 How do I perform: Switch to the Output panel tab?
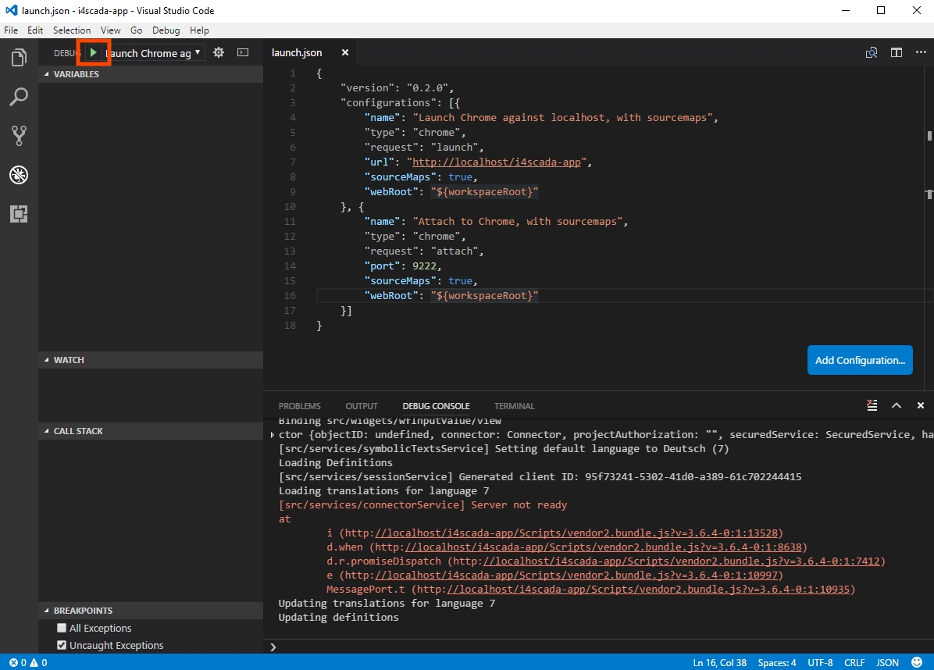coord(362,406)
